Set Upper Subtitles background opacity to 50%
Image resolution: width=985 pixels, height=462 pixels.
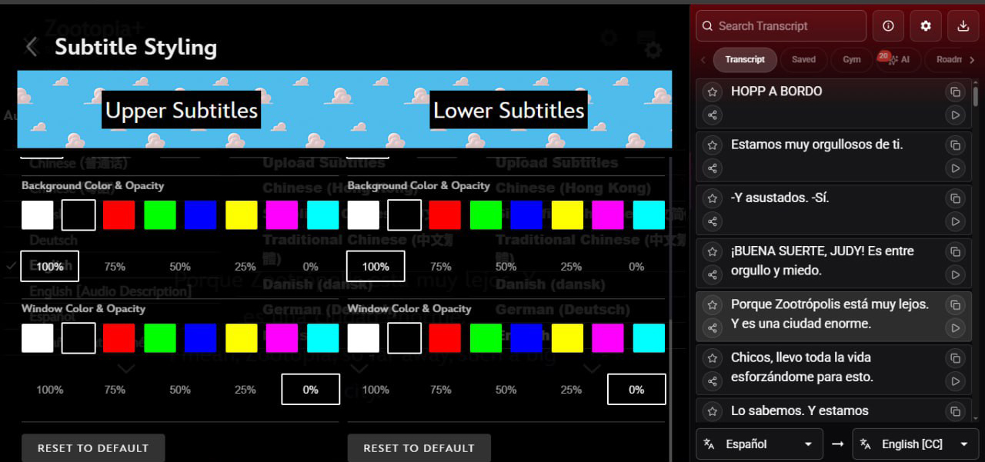click(x=180, y=267)
